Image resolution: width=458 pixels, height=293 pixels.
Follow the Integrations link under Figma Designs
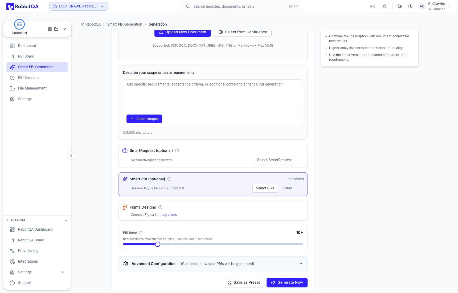tap(168, 215)
